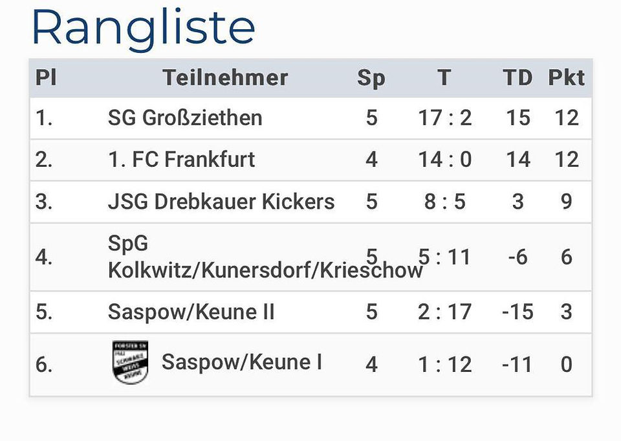Click the 2 : 17 goals cell
The height and width of the screenshot is (441, 621).
click(x=445, y=312)
